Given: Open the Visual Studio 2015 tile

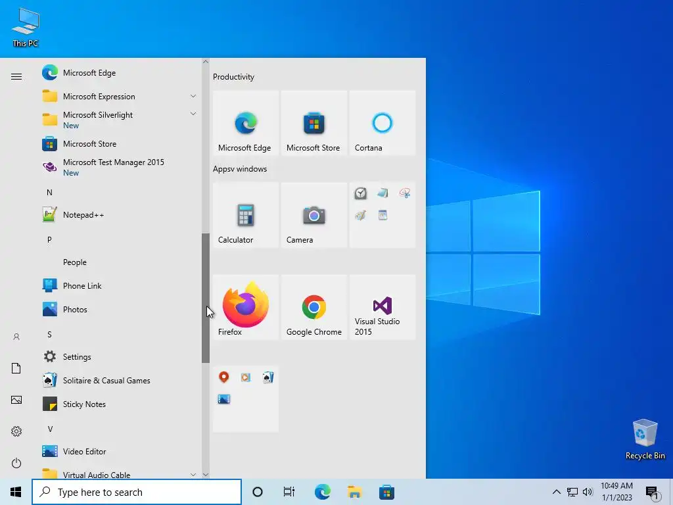Looking at the screenshot, I should (382, 308).
